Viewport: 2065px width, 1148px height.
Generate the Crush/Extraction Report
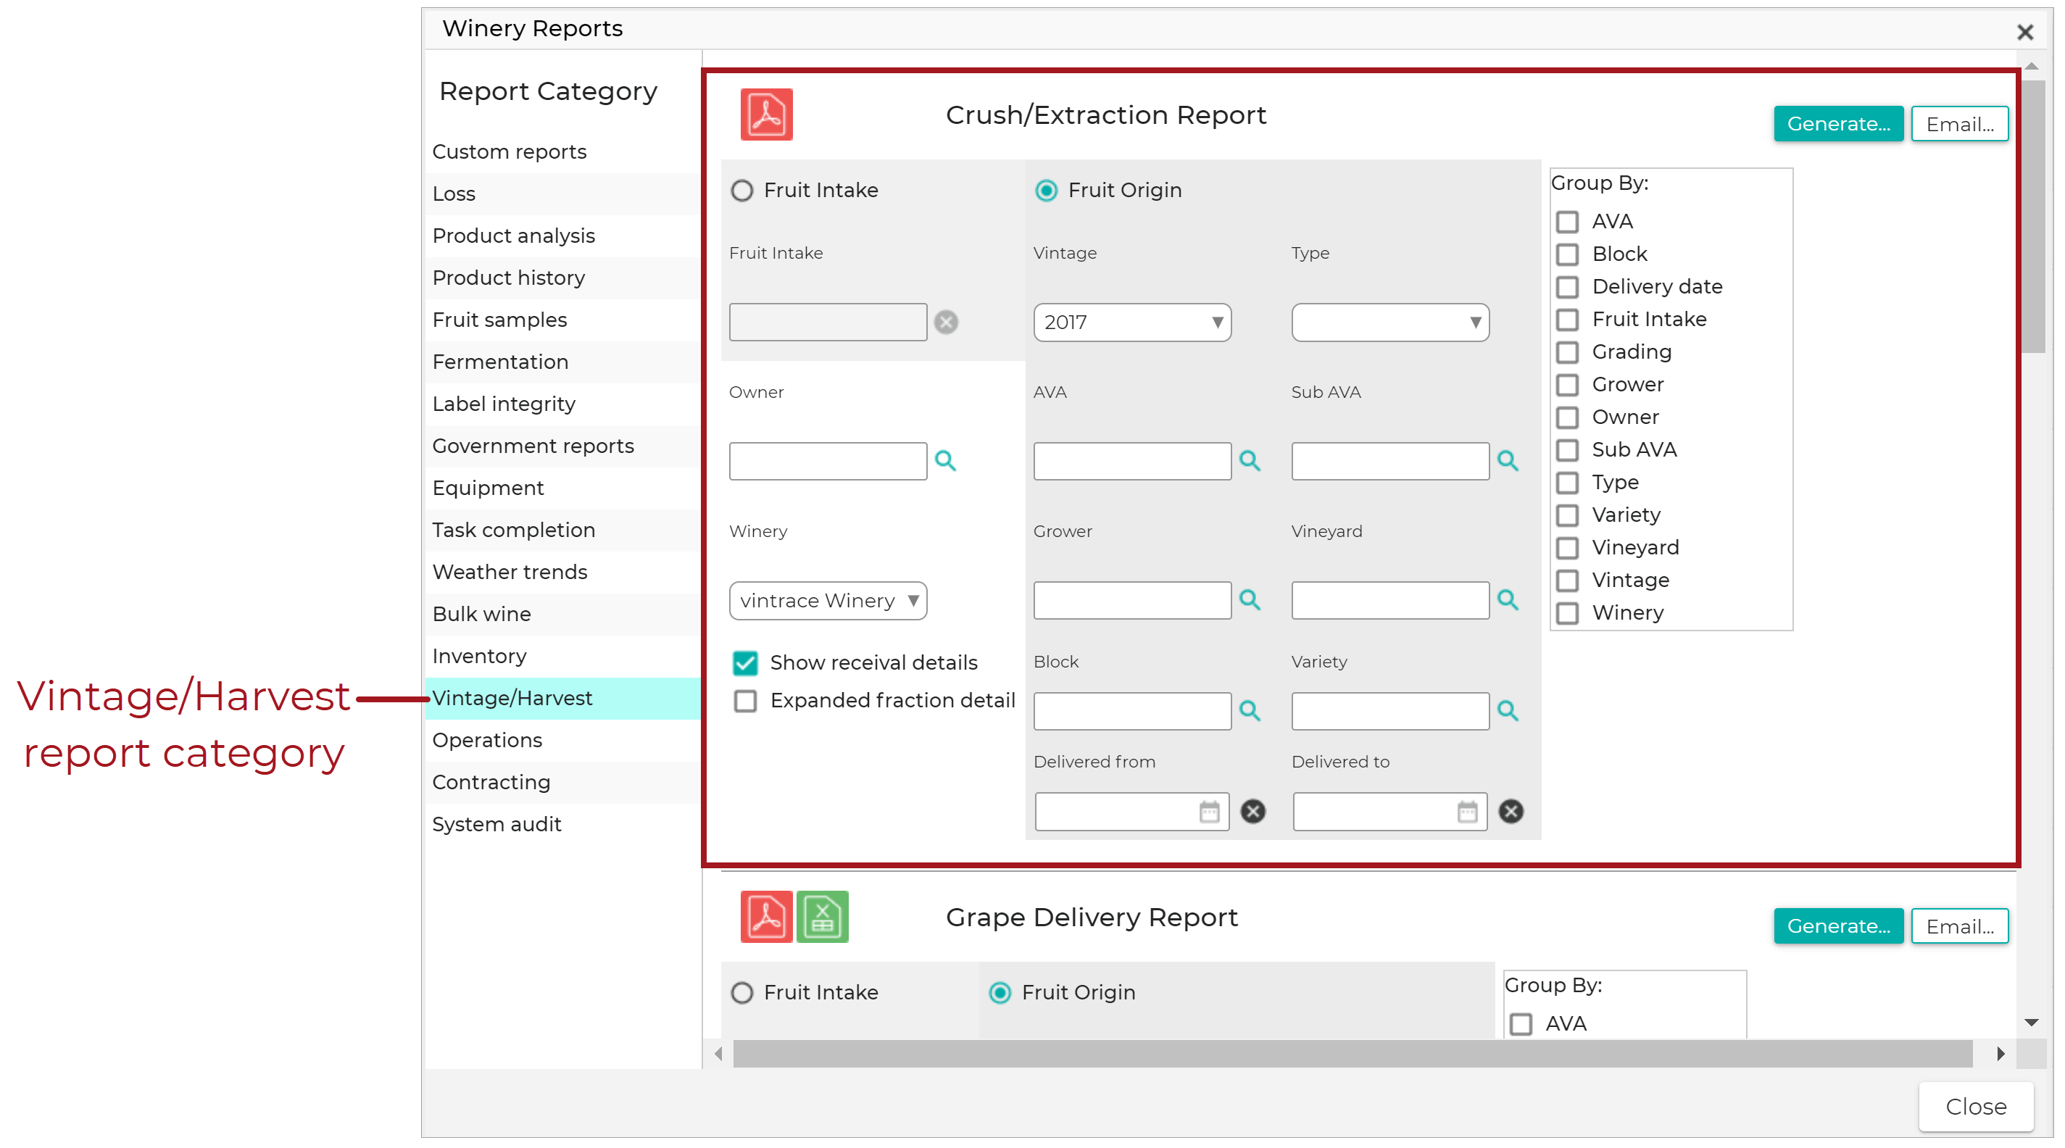click(x=1838, y=124)
